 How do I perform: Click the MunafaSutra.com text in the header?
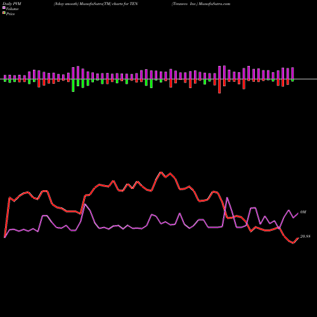pyautogui.click(x=214, y=4)
